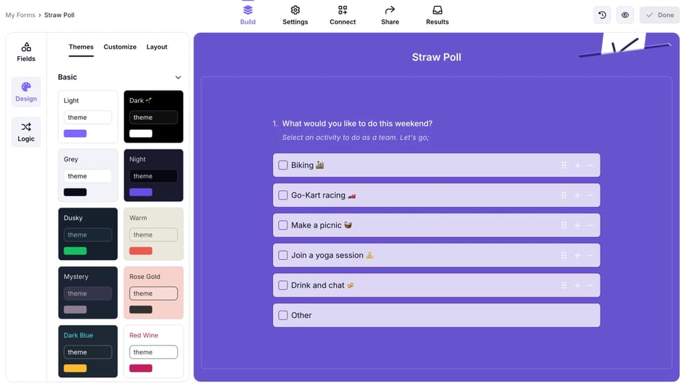686x388 pixels.
Task: Open the Connect integrations icon
Action: (x=342, y=10)
